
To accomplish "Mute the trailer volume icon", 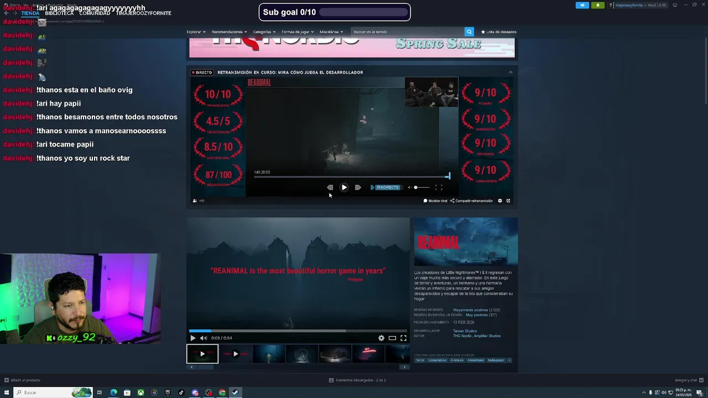I will 203,338.
